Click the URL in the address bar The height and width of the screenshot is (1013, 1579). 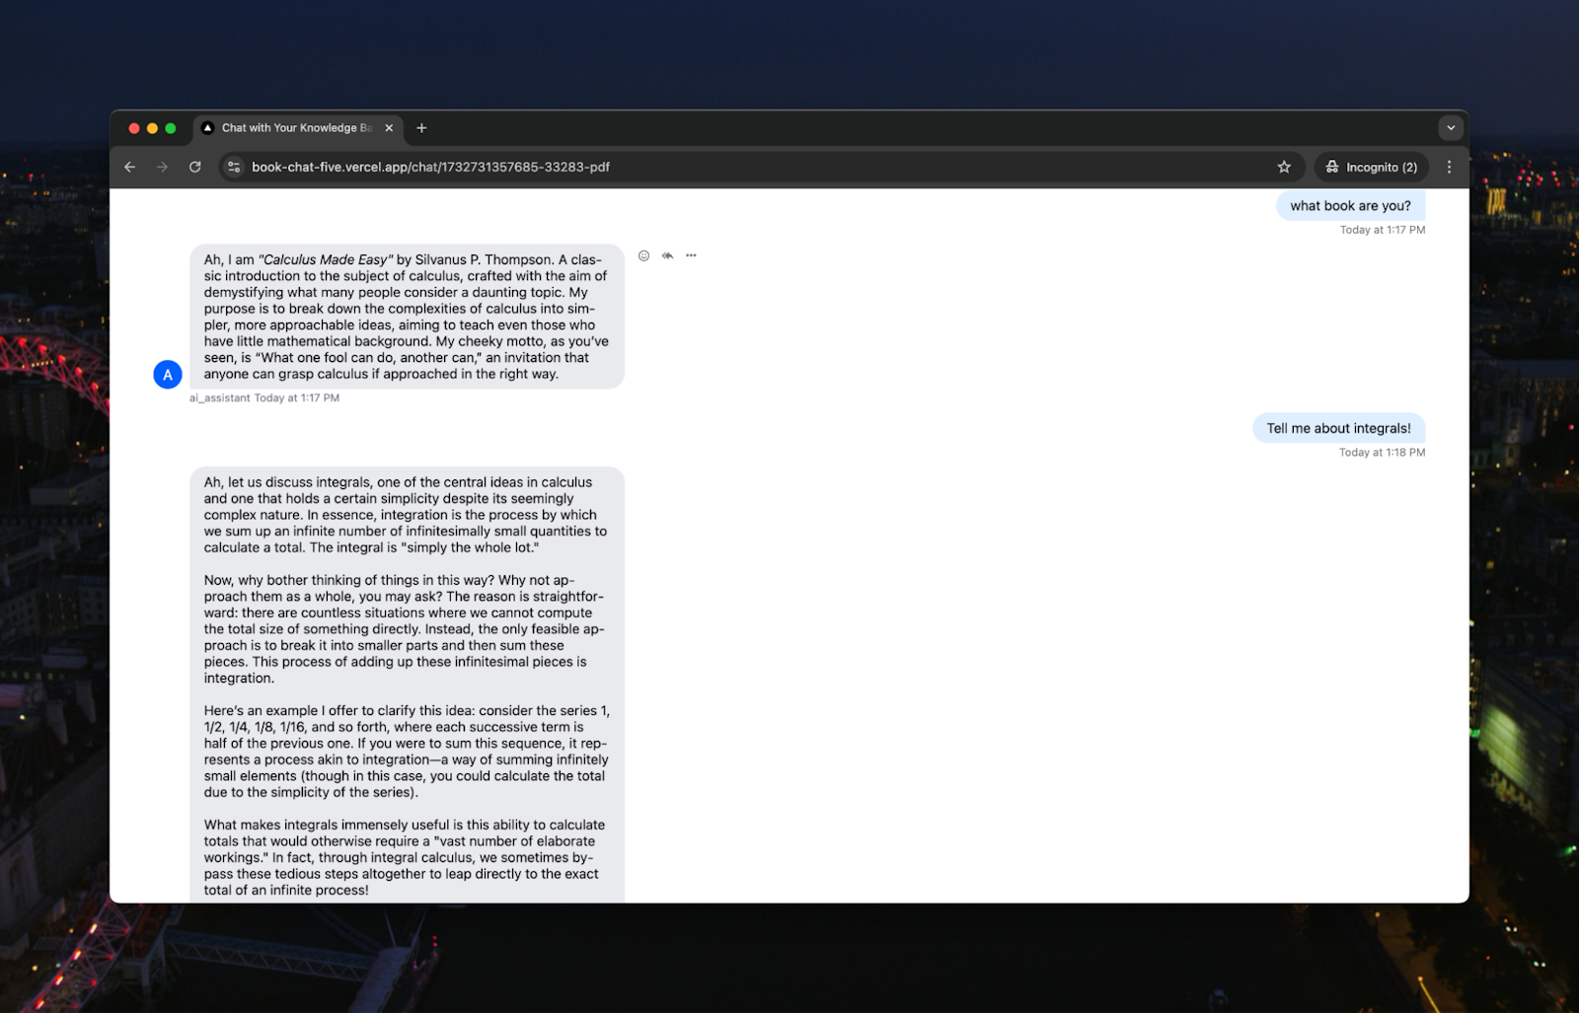[431, 167]
